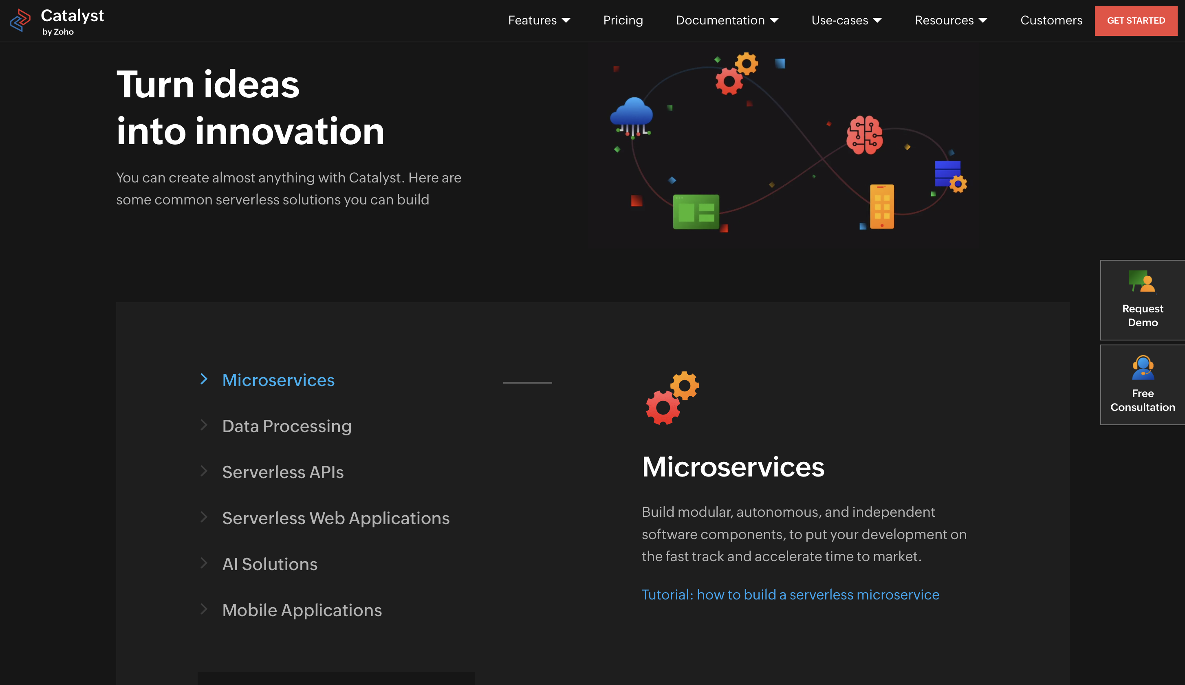Expand the Microservices section chevron
Screen dimensions: 1185x685
[205, 378]
